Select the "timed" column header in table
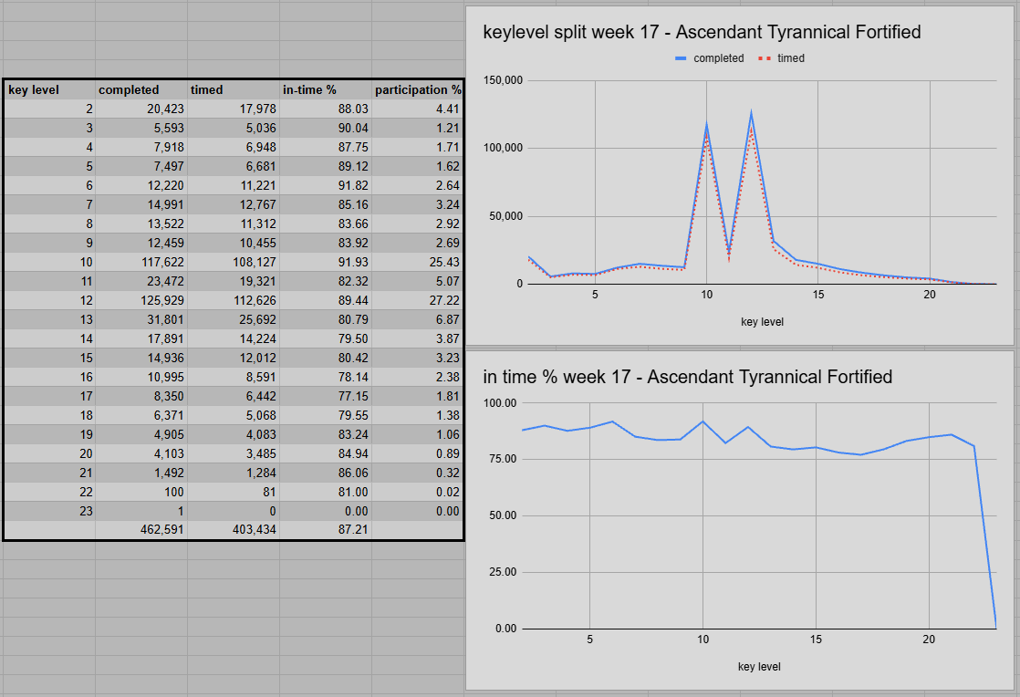1020x697 pixels. [234, 89]
